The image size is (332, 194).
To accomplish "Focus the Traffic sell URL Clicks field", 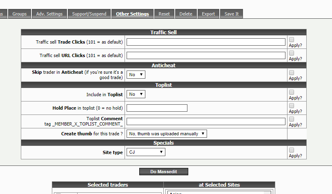I will (206, 55).
